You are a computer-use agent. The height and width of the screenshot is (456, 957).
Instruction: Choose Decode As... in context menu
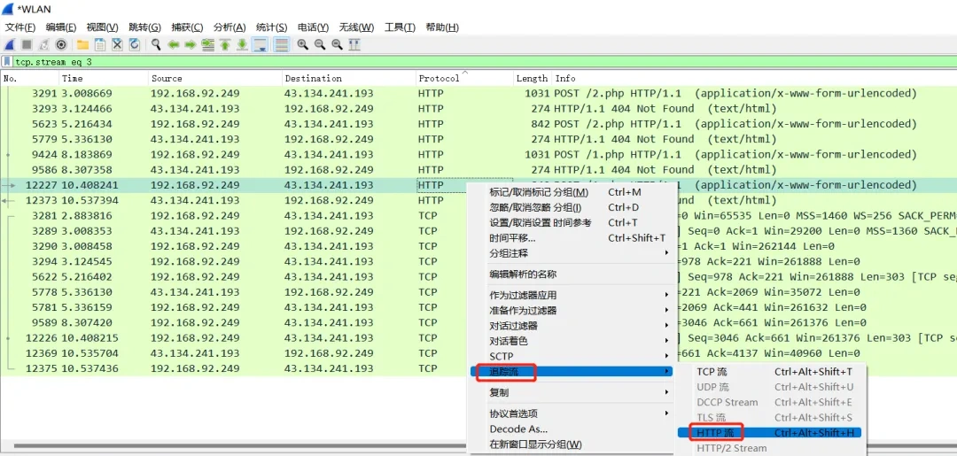[x=572, y=429]
